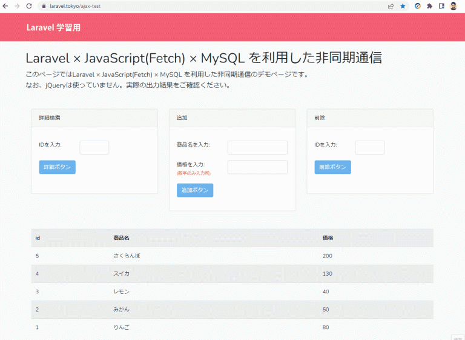Open the side panel icon
This screenshot has height=340, width=465.
point(441,5)
